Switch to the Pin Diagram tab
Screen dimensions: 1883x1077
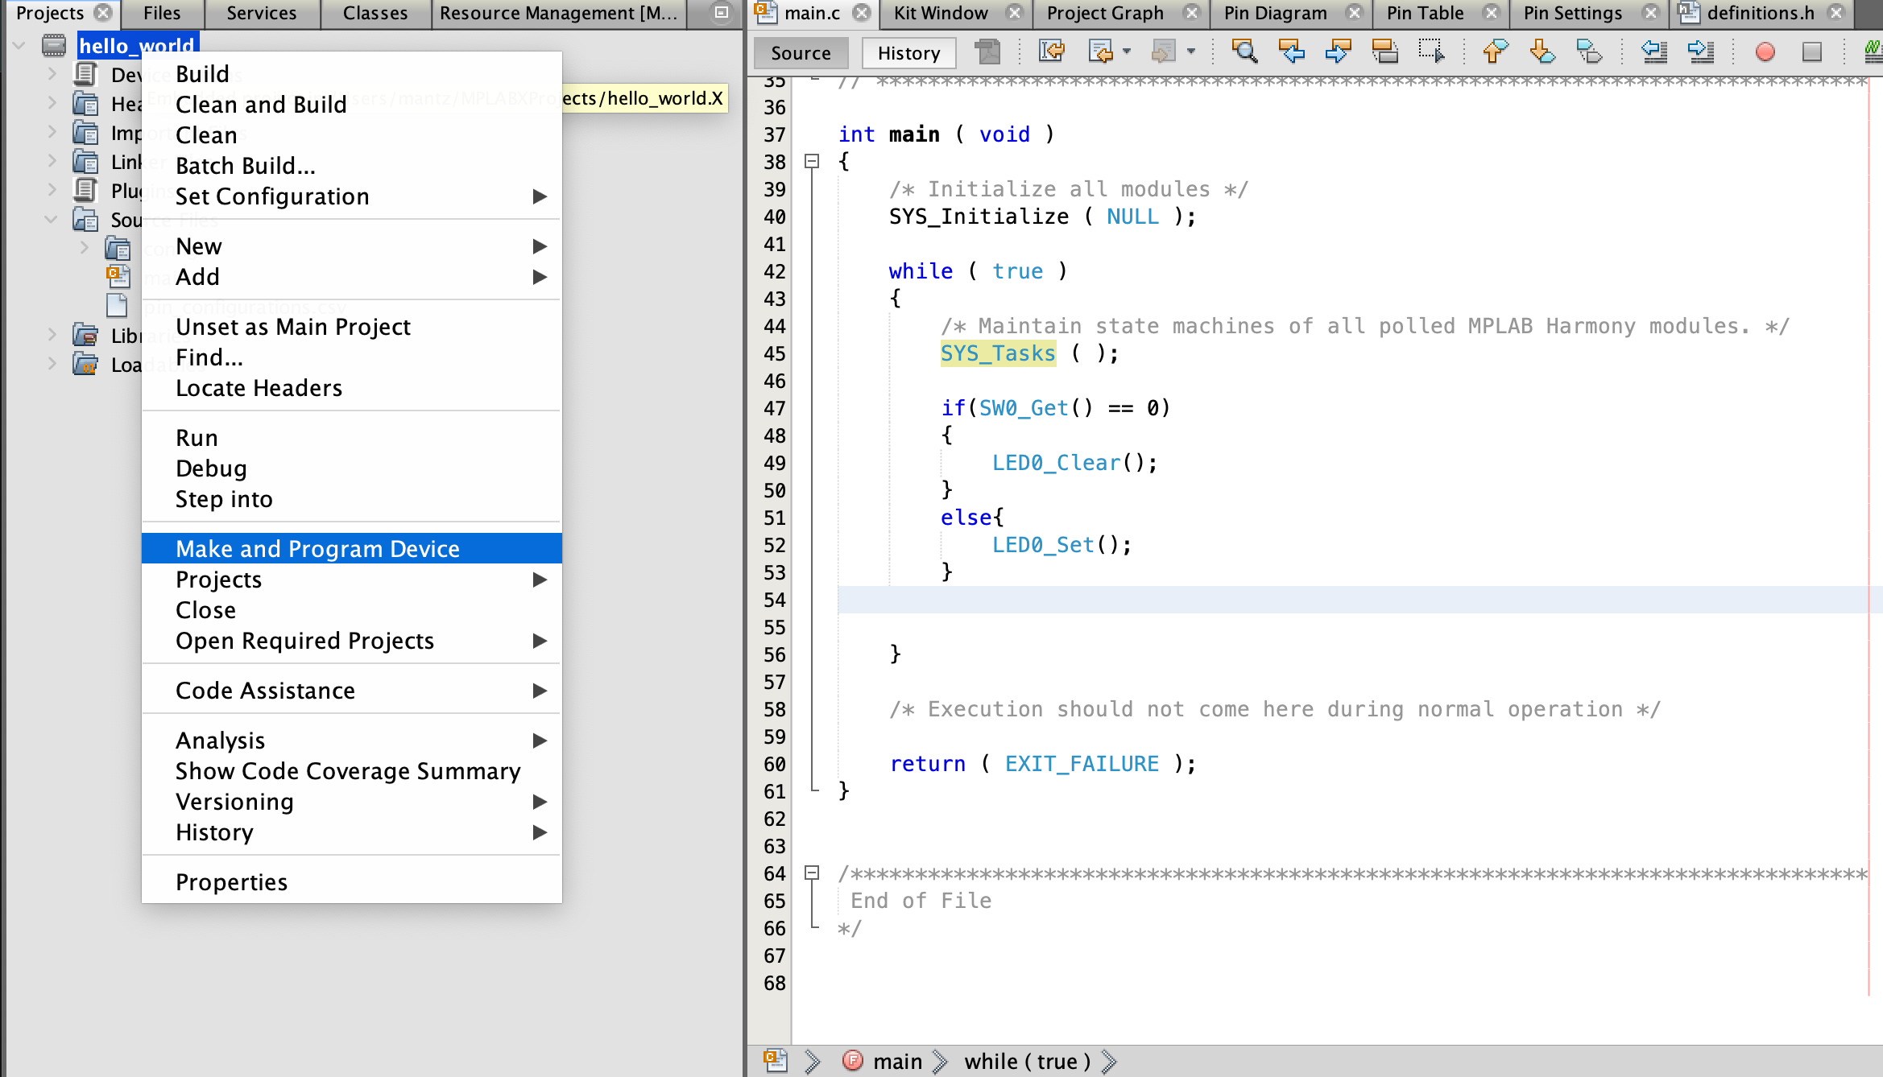(1275, 13)
